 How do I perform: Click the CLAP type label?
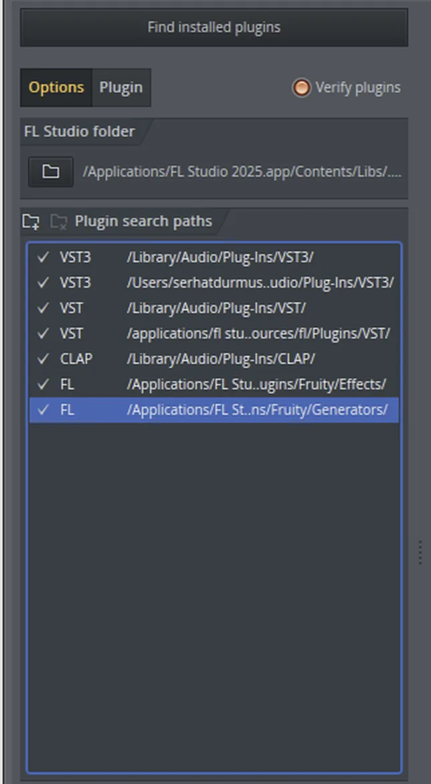[x=76, y=359]
